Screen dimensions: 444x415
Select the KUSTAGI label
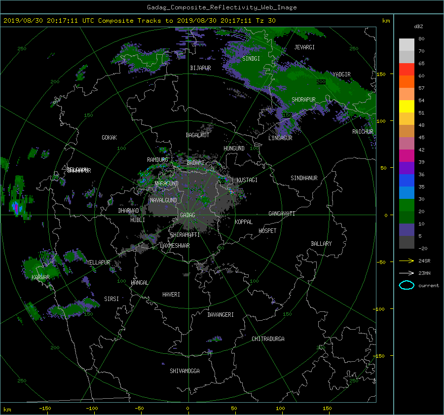(x=247, y=180)
